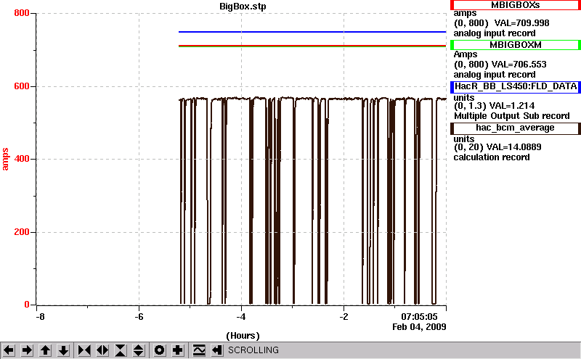
Task: Click the (Hours) axis label
Action: (x=243, y=336)
